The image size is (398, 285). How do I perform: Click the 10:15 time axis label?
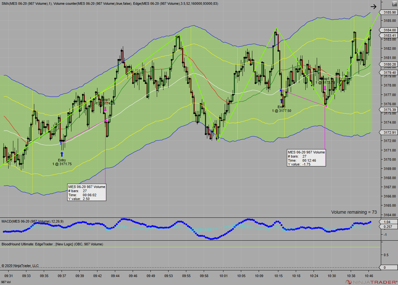click(278, 276)
